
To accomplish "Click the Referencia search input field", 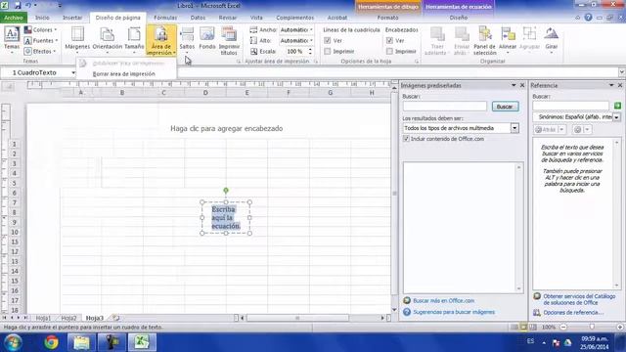I will click(571, 106).
